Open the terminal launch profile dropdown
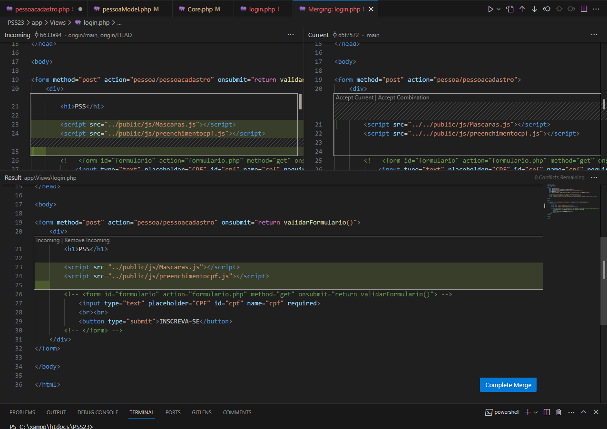The image size is (607, 429). point(536,412)
